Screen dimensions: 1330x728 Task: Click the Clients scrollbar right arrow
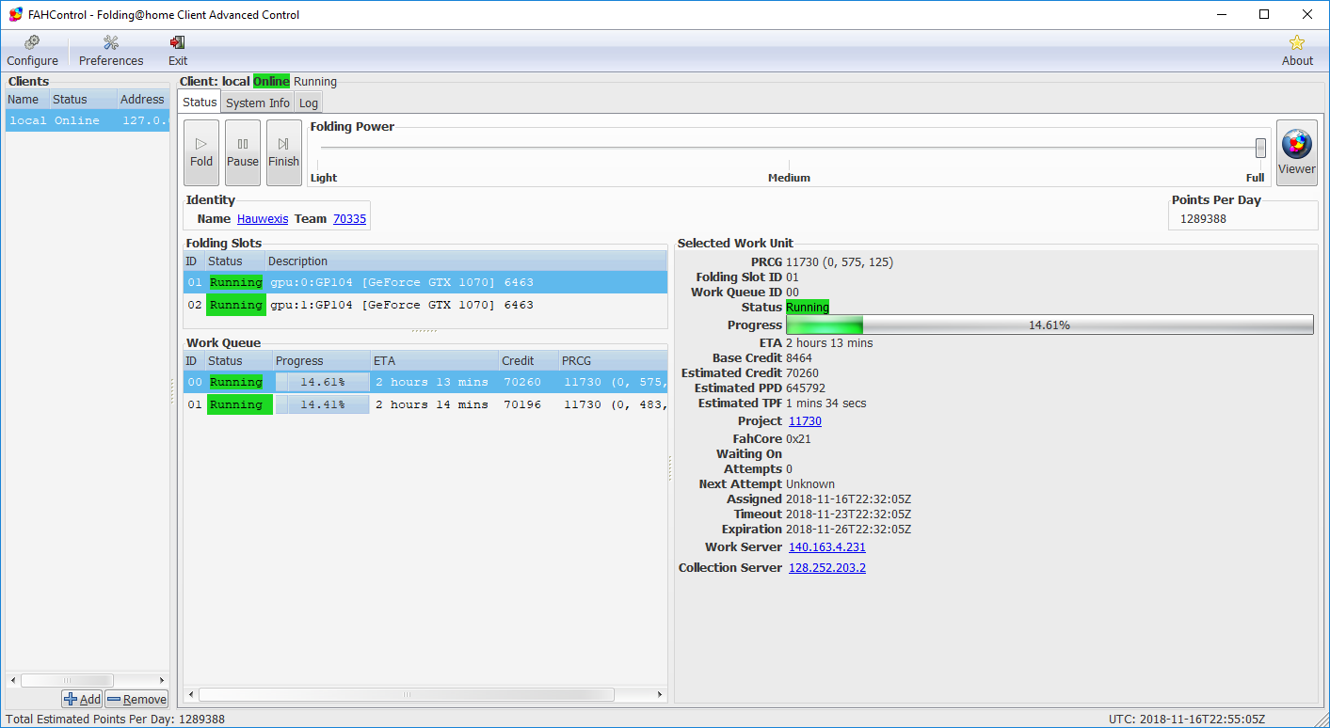click(x=161, y=680)
